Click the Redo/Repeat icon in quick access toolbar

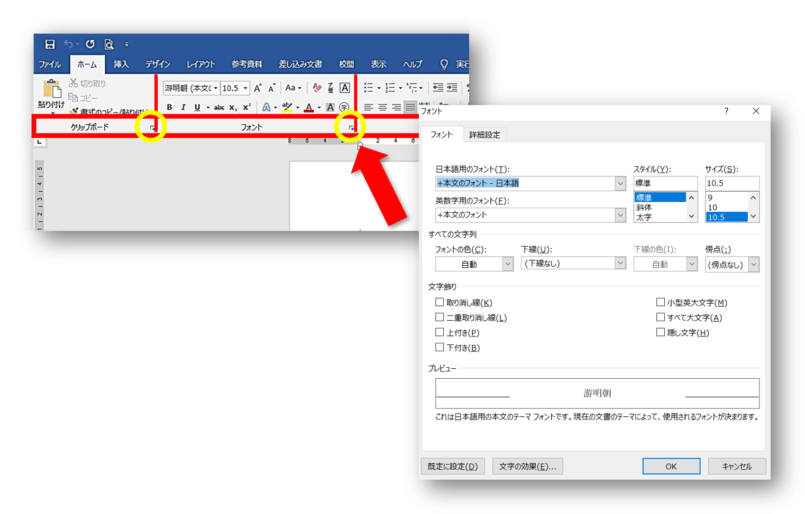pos(90,44)
